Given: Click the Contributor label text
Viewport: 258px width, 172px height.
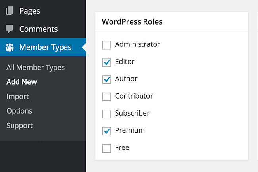Looking at the screenshot, I should (134, 96).
